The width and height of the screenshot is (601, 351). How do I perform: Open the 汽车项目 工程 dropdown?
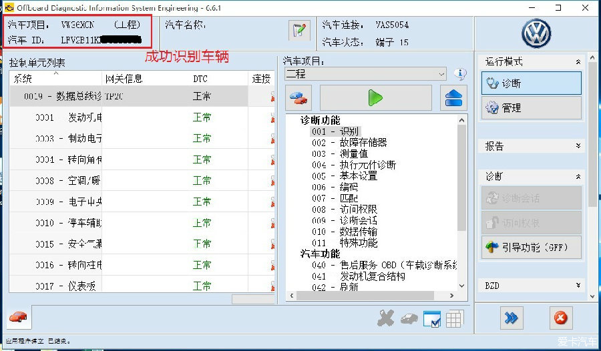(366, 73)
